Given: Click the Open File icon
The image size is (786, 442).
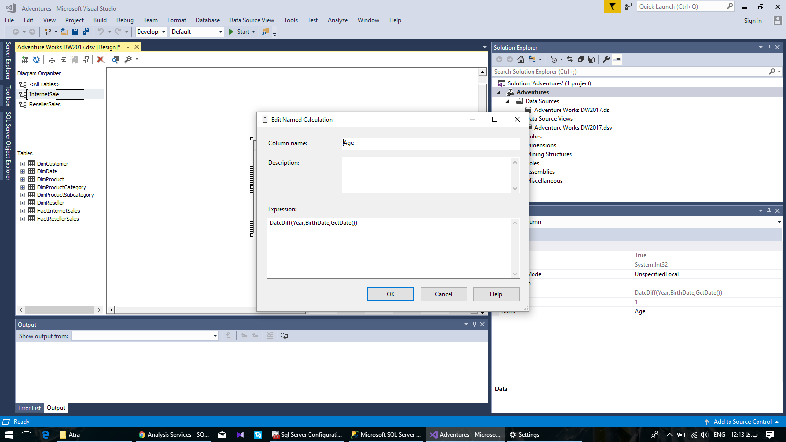Looking at the screenshot, I should click(64, 32).
